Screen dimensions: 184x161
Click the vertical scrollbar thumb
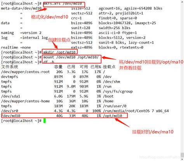[182, 155]
